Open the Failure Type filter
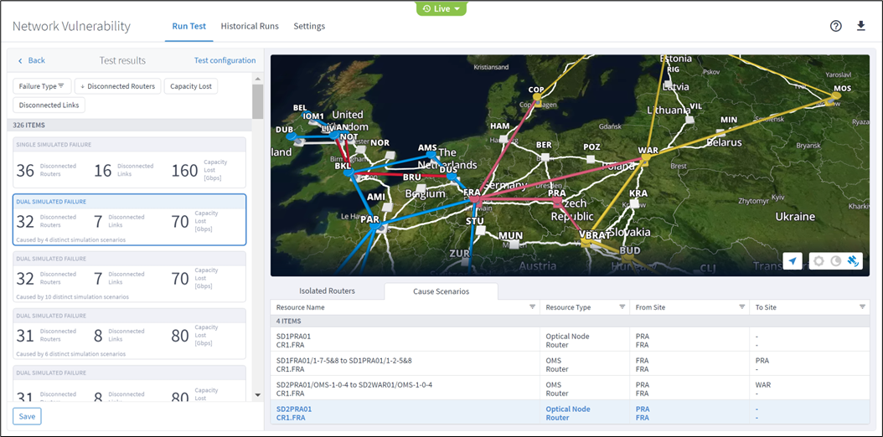The height and width of the screenshot is (437, 883). [x=42, y=86]
